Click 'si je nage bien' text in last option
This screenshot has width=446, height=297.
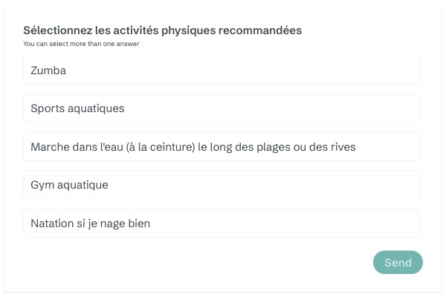click(x=119, y=223)
